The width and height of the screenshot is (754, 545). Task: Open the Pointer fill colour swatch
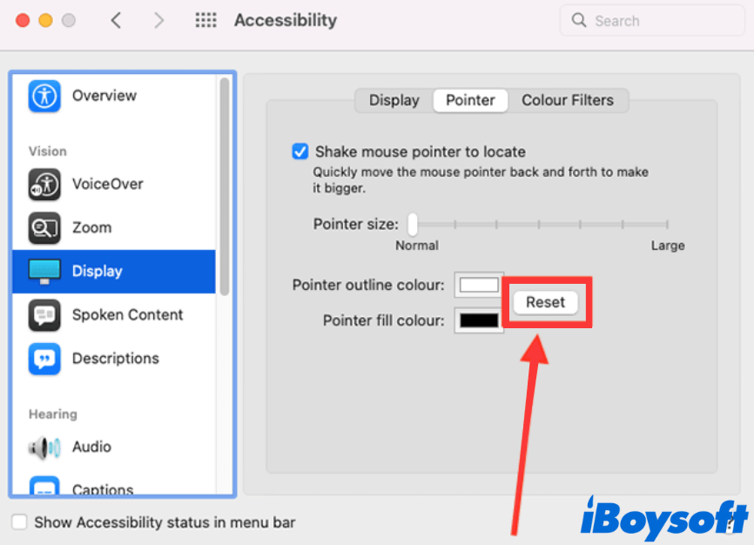point(479,320)
